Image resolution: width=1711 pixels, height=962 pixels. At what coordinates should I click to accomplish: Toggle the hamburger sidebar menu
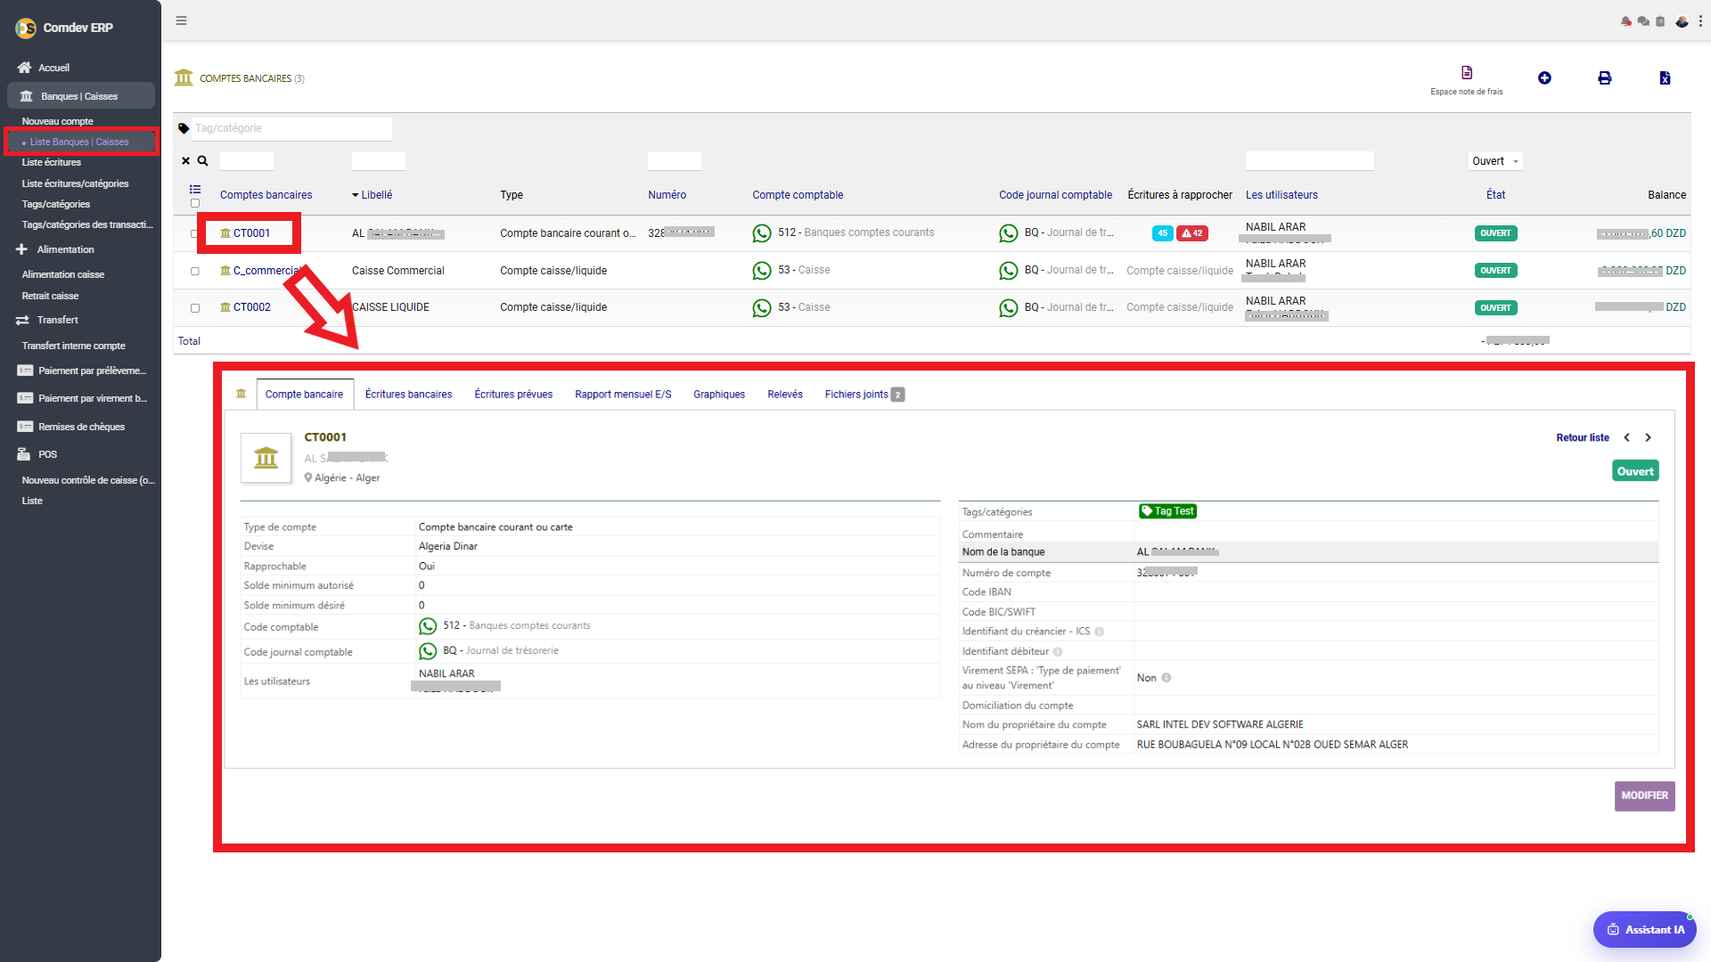[x=182, y=20]
